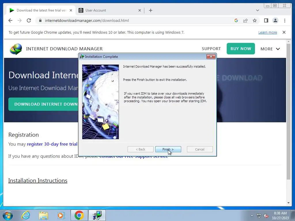Open a new Chrome tab

[150, 10]
